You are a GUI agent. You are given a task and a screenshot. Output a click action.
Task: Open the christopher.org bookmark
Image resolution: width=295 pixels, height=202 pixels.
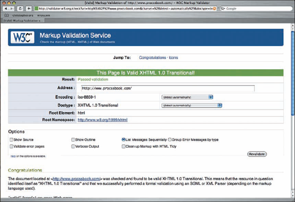tap(23, 15)
